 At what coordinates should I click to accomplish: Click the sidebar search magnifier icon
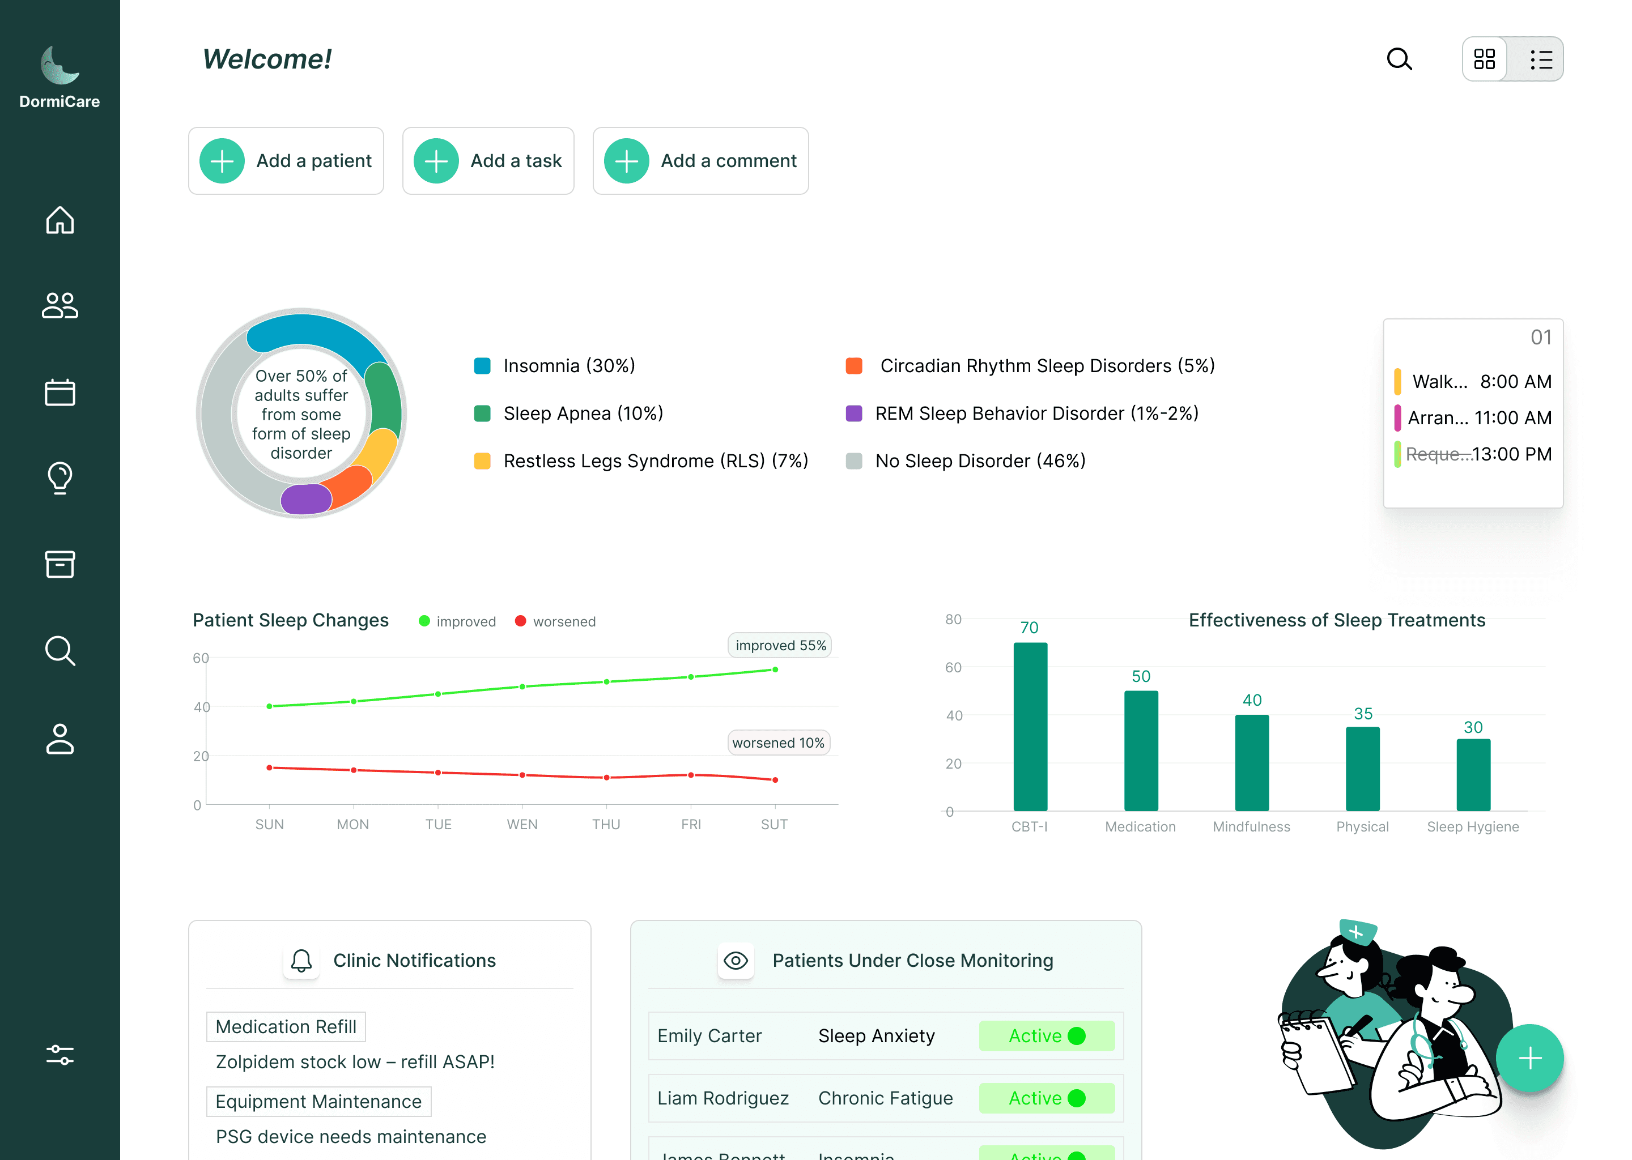[x=60, y=651]
